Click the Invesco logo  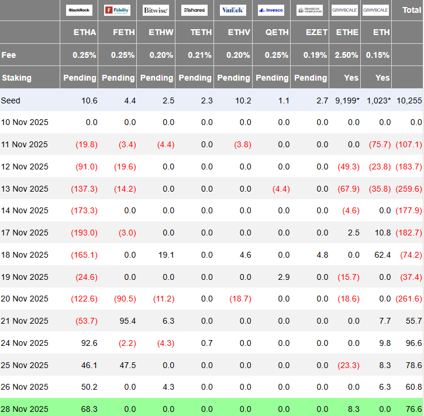point(271,10)
